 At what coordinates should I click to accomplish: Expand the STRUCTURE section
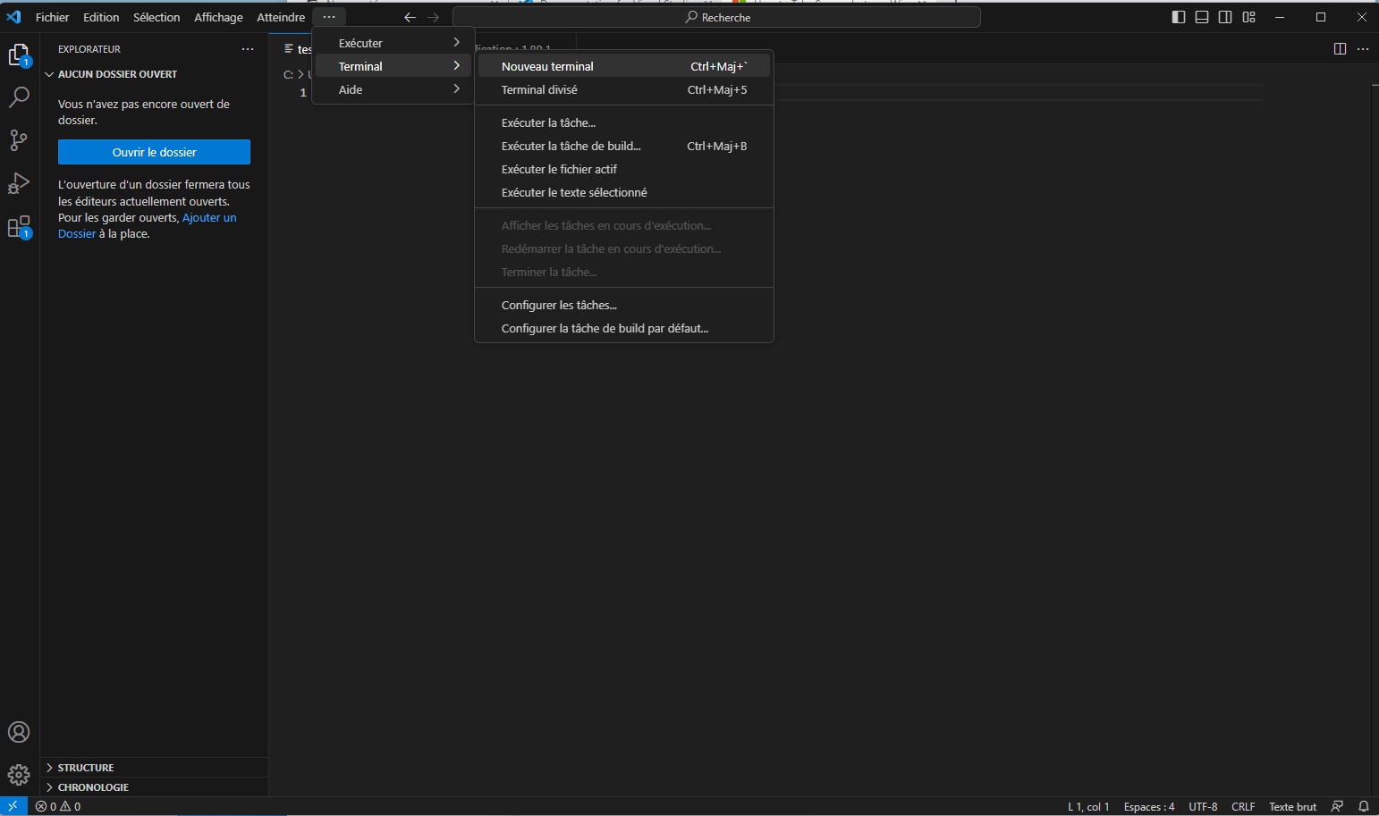pyautogui.click(x=86, y=768)
